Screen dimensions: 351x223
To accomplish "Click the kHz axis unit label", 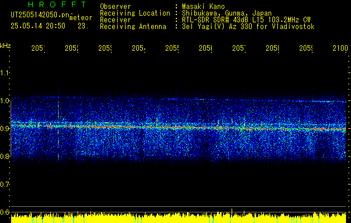I will [6, 46].
